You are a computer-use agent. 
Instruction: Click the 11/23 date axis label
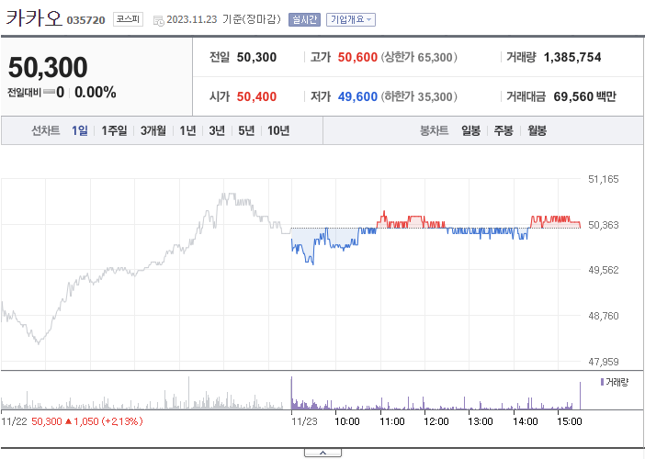coord(304,421)
